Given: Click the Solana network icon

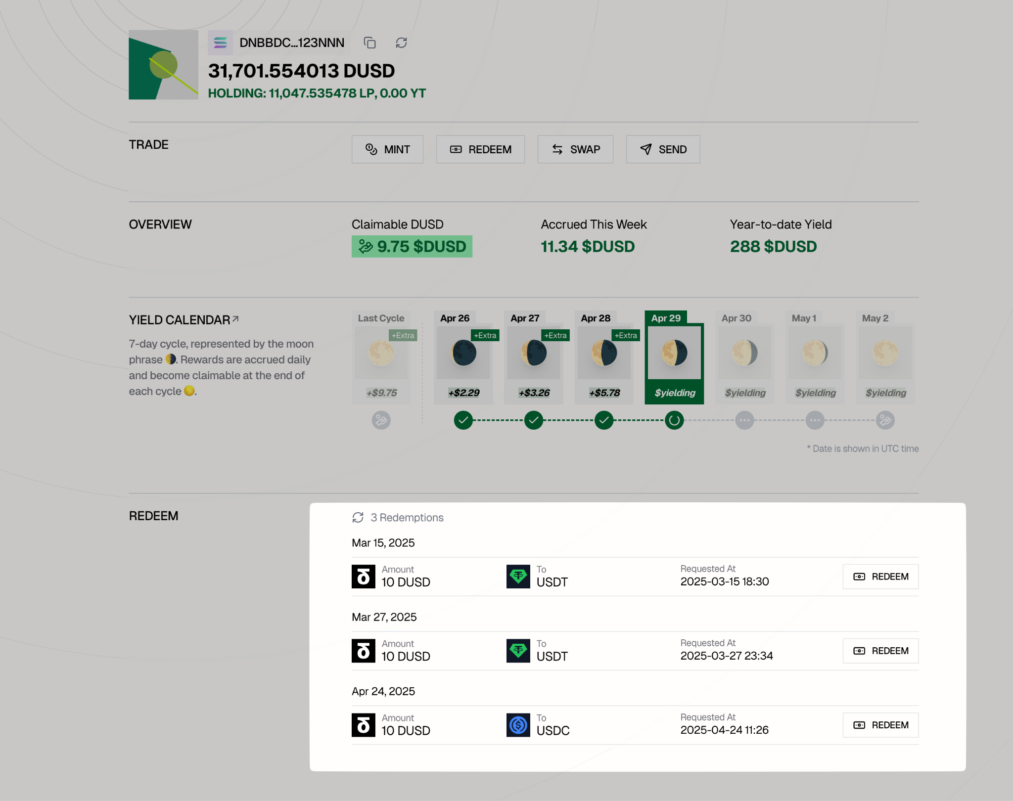Looking at the screenshot, I should click(220, 43).
